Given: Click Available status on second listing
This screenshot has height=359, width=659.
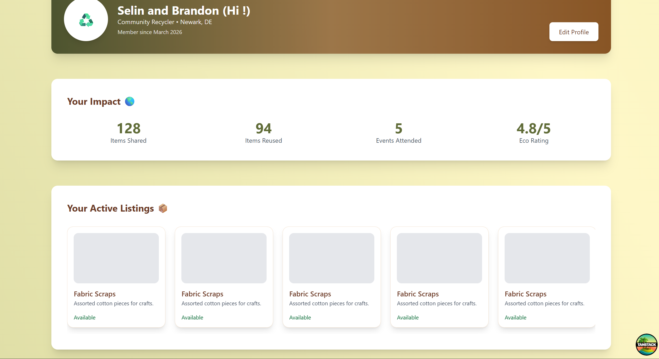Looking at the screenshot, I should (192, 317).
